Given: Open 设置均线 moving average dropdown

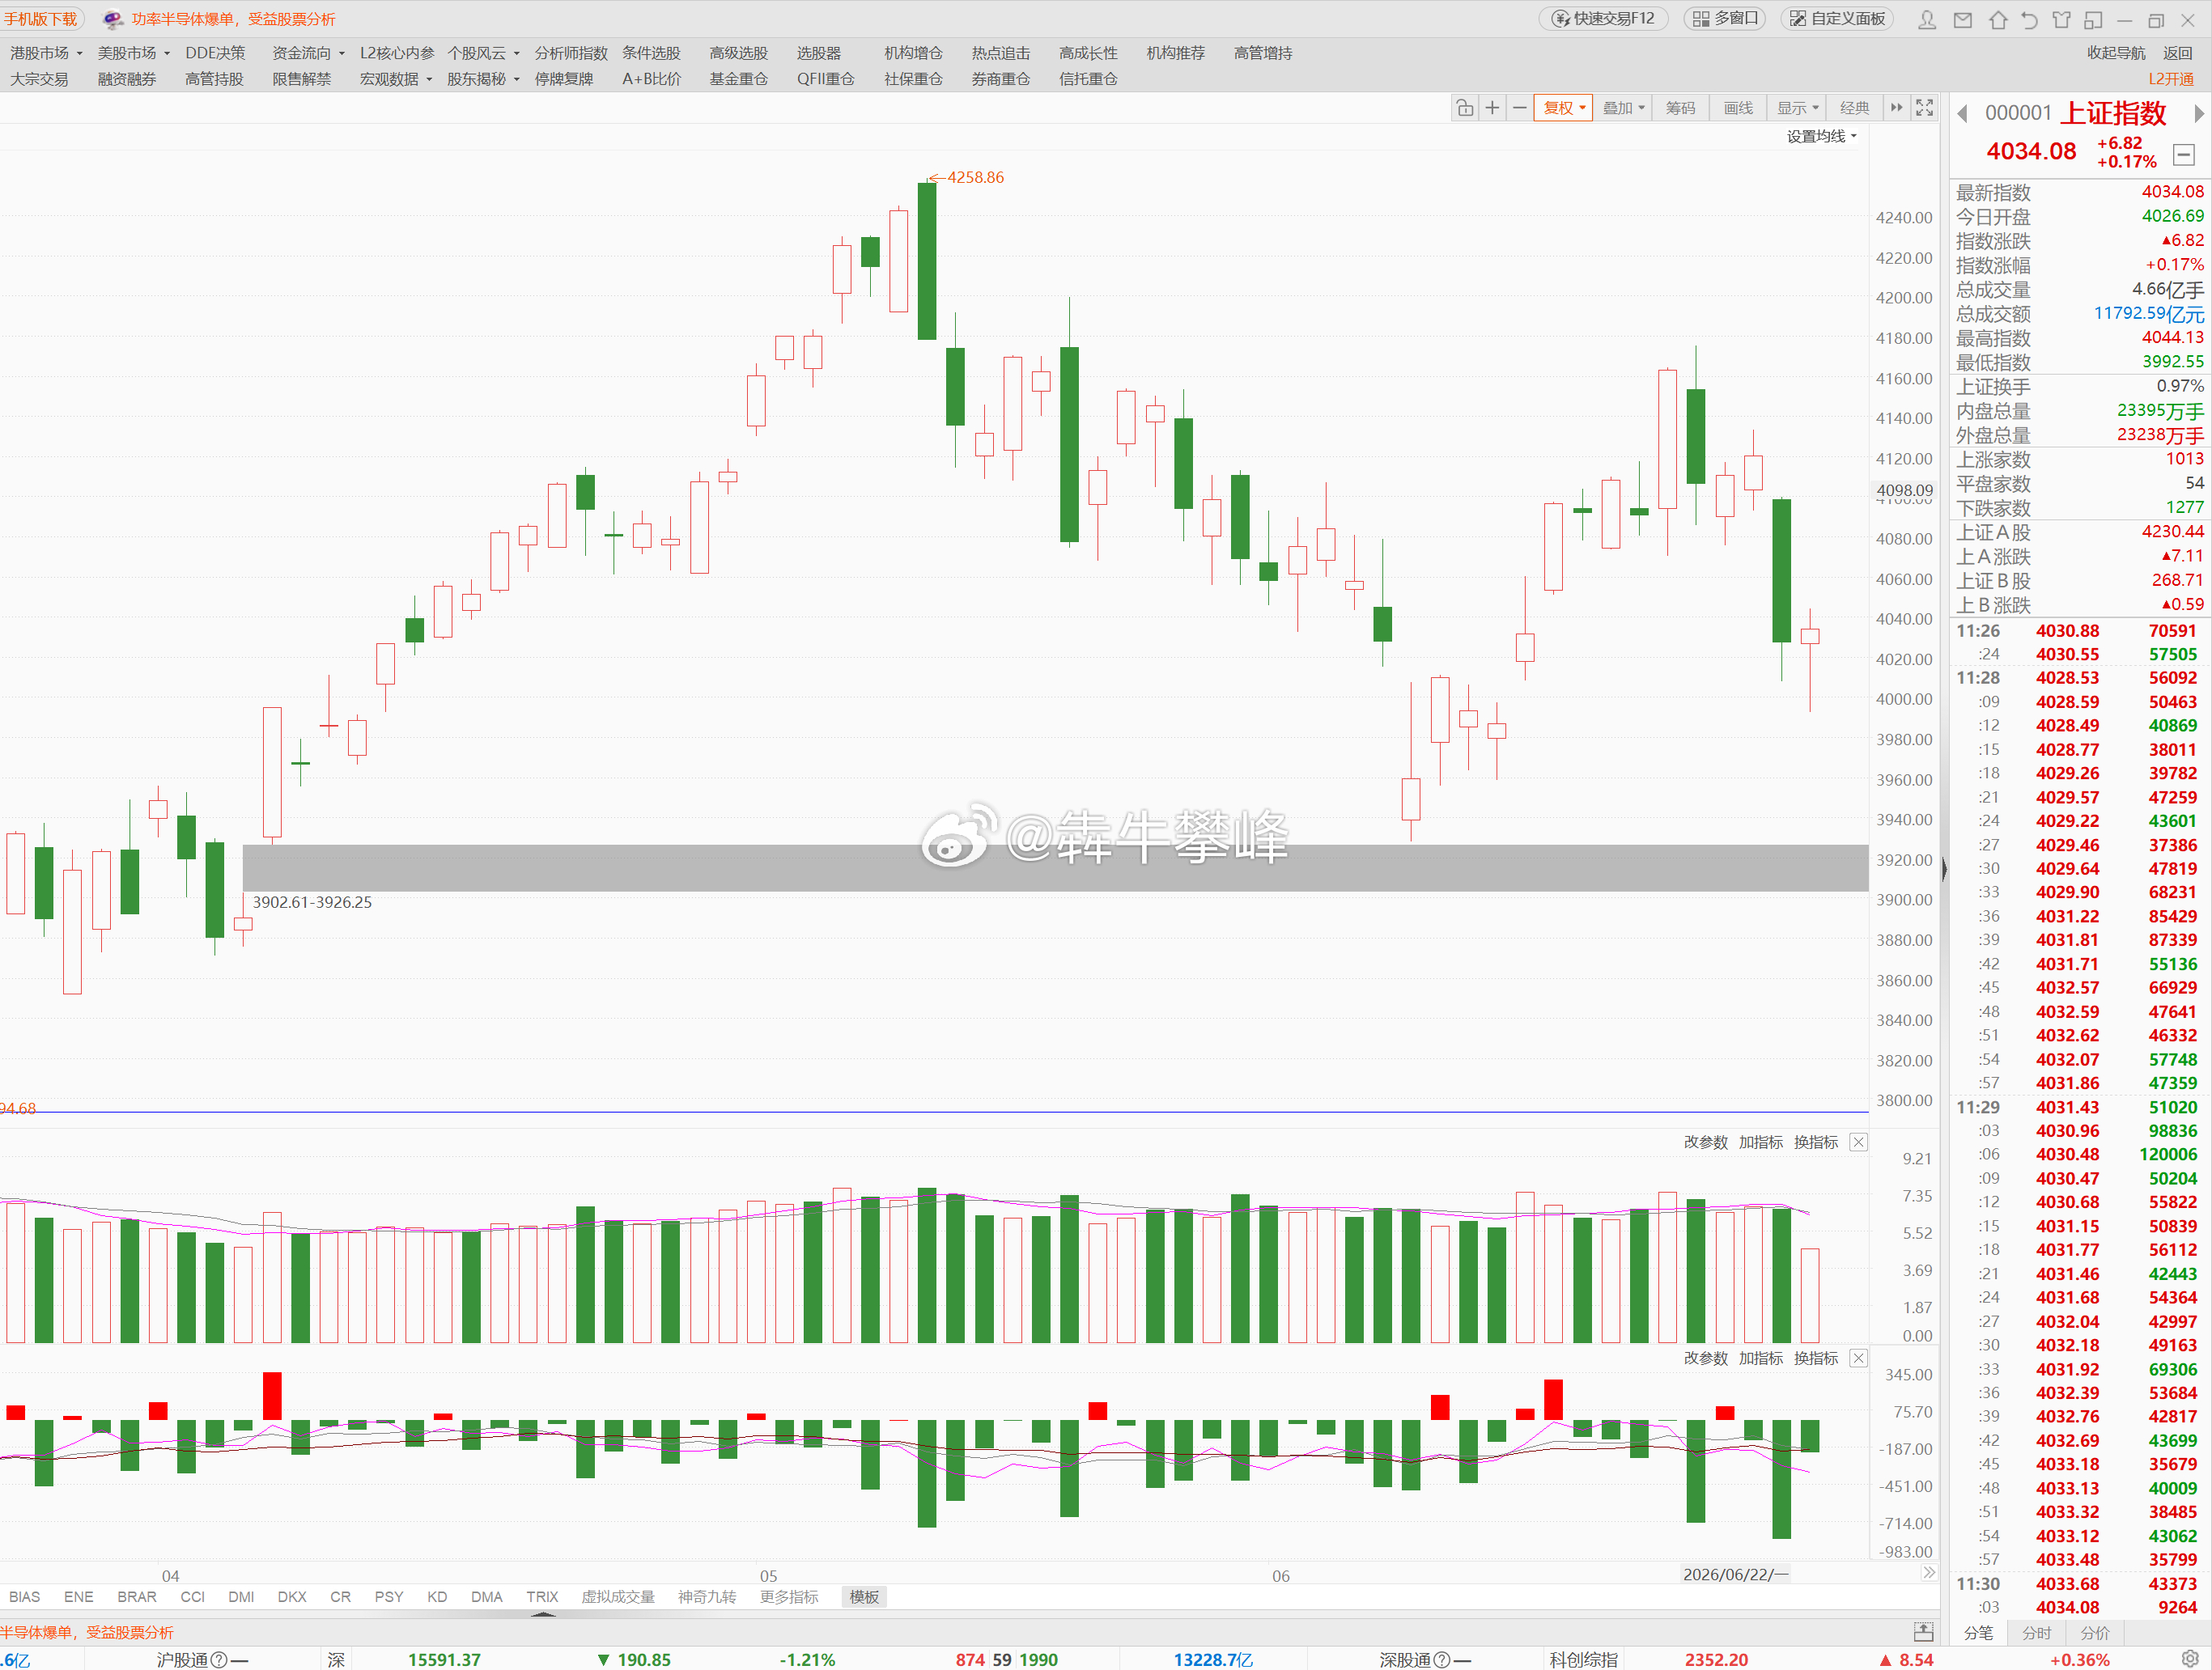Looking at the screenshot, I should click(1821, 136).
